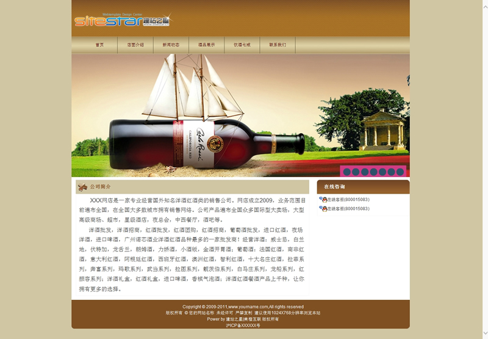
Task: Open the 饮酒七戒 menu item
Action: point(242,45)
